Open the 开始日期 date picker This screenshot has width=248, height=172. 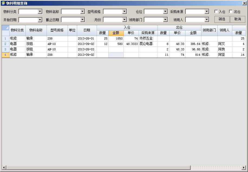[x=40, y=20]
